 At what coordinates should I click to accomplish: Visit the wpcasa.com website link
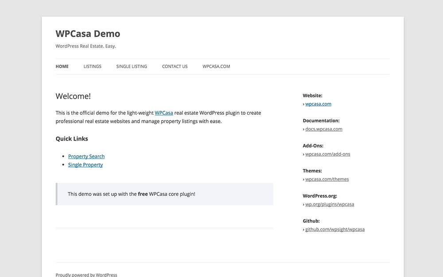click(x=318, y=104)
